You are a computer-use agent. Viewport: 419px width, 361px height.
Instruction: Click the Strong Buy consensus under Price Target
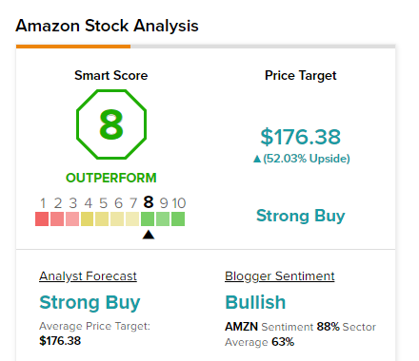[x=300, y=216]
